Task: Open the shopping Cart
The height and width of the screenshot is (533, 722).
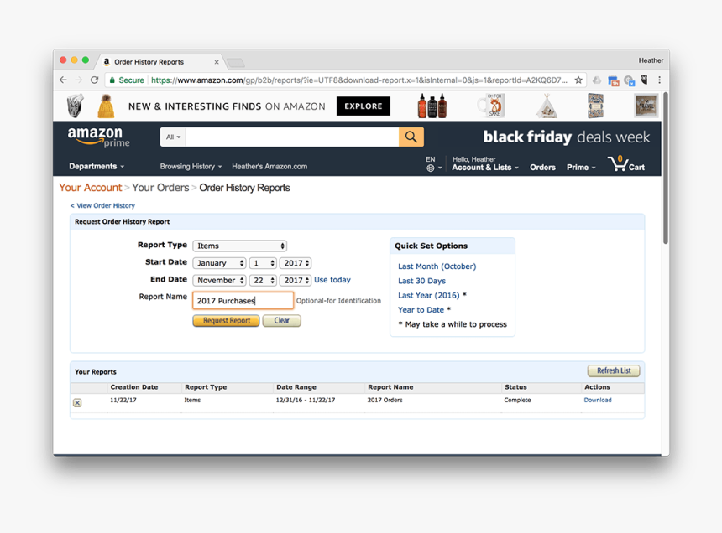Action: 625,165
